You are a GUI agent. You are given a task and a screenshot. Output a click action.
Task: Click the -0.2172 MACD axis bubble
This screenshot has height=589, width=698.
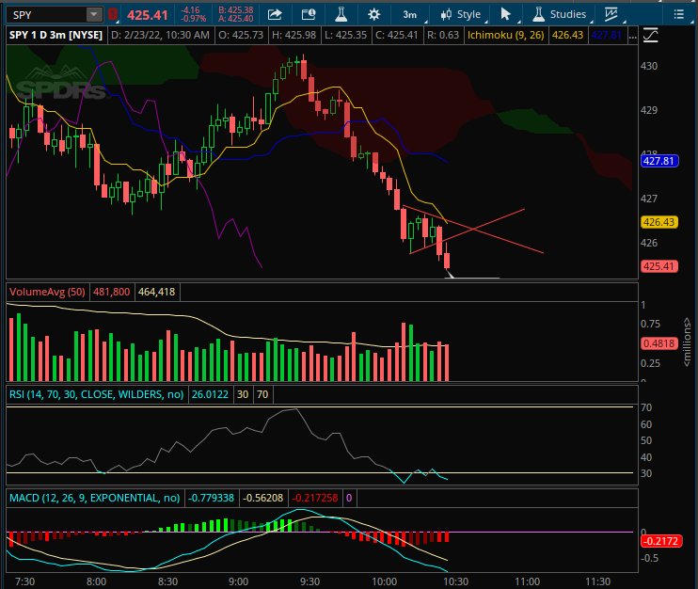(661, 541)
